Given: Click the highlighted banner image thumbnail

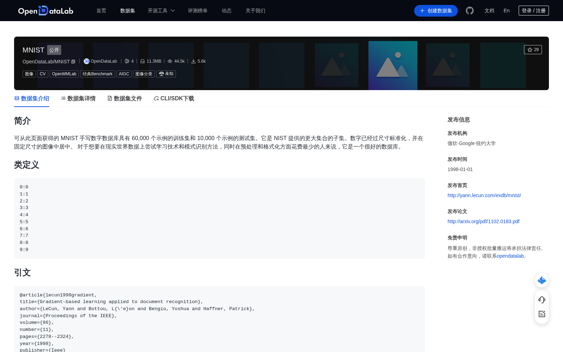Looking at the screenshot, I should [x=393, y=65].
